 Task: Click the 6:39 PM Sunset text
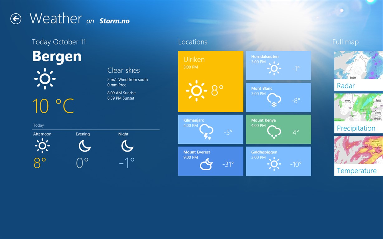point(121,98)
